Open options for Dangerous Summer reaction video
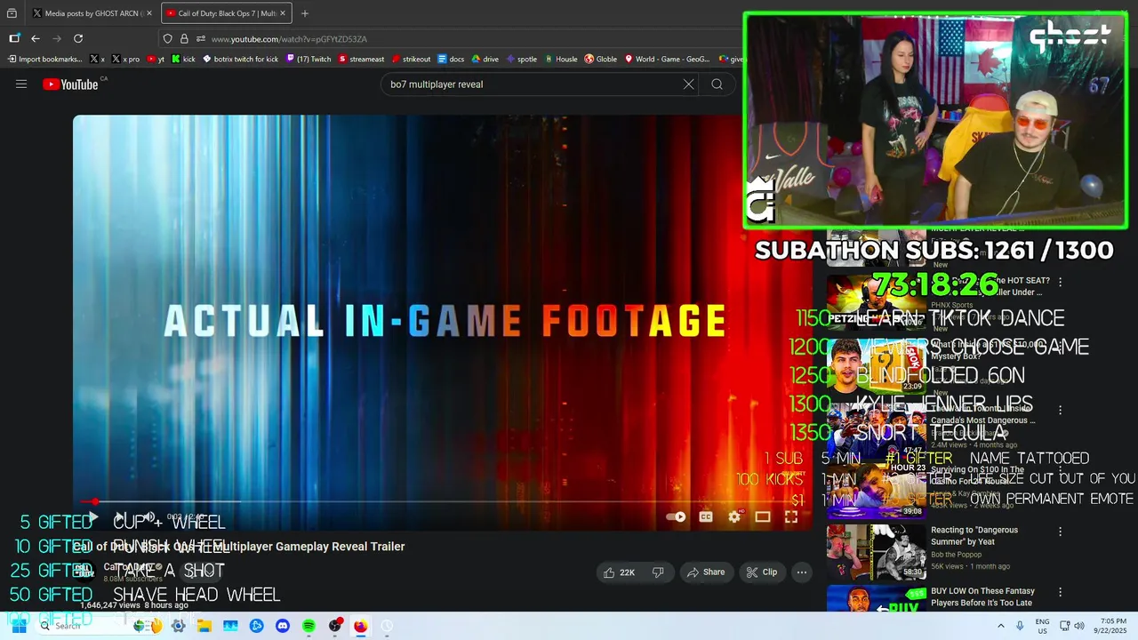Image resolution: width=1138 pixels, height=640 pixels. click(1060, 532)
